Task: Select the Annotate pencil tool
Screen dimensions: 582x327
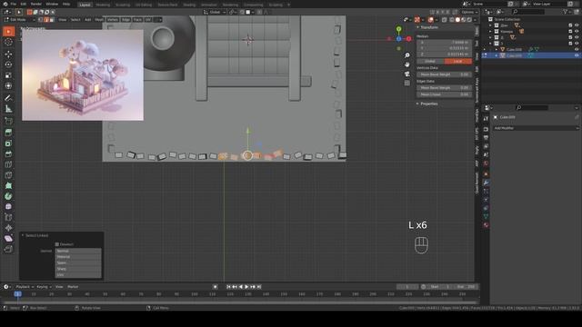Action: coord(8,98)
